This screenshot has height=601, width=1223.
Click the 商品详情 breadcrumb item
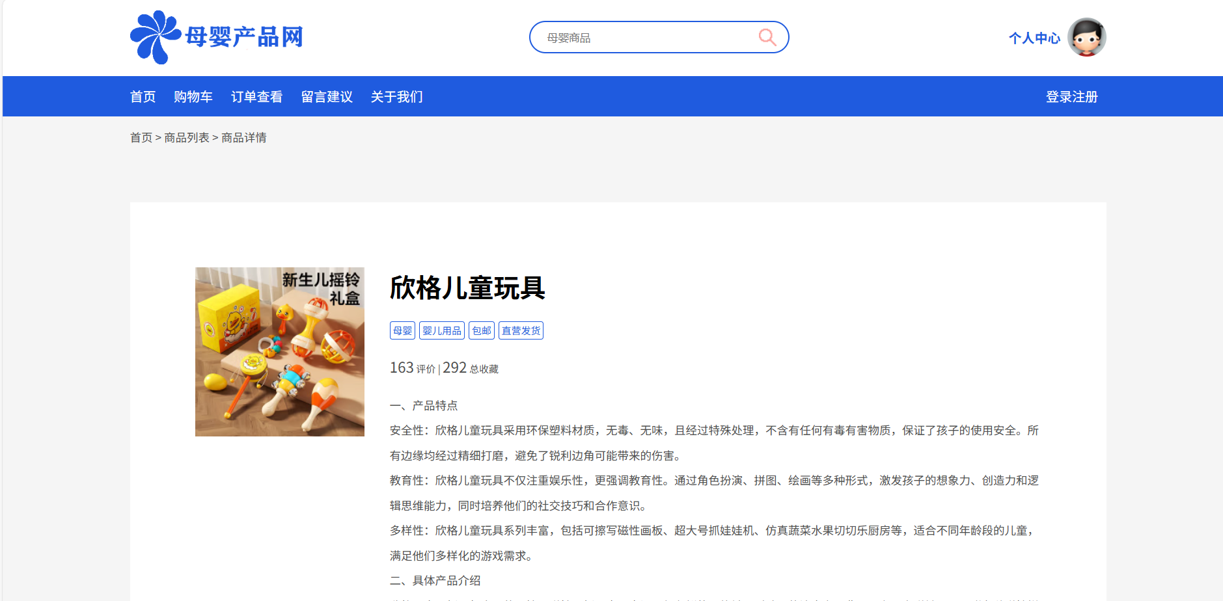244,138
